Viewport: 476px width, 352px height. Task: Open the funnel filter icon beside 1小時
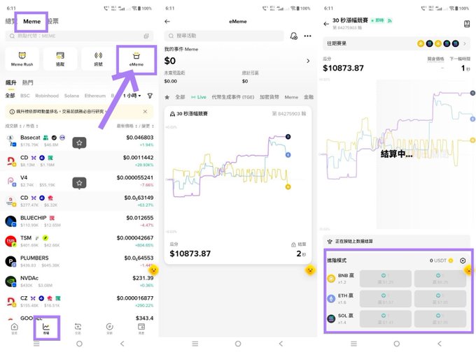pos(150,96)
